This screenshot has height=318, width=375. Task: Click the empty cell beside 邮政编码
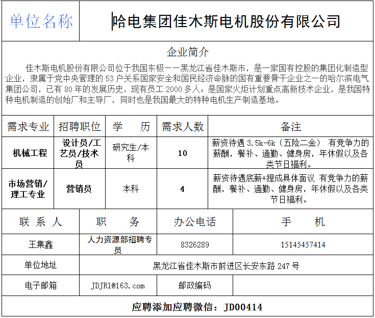point(303,285)
